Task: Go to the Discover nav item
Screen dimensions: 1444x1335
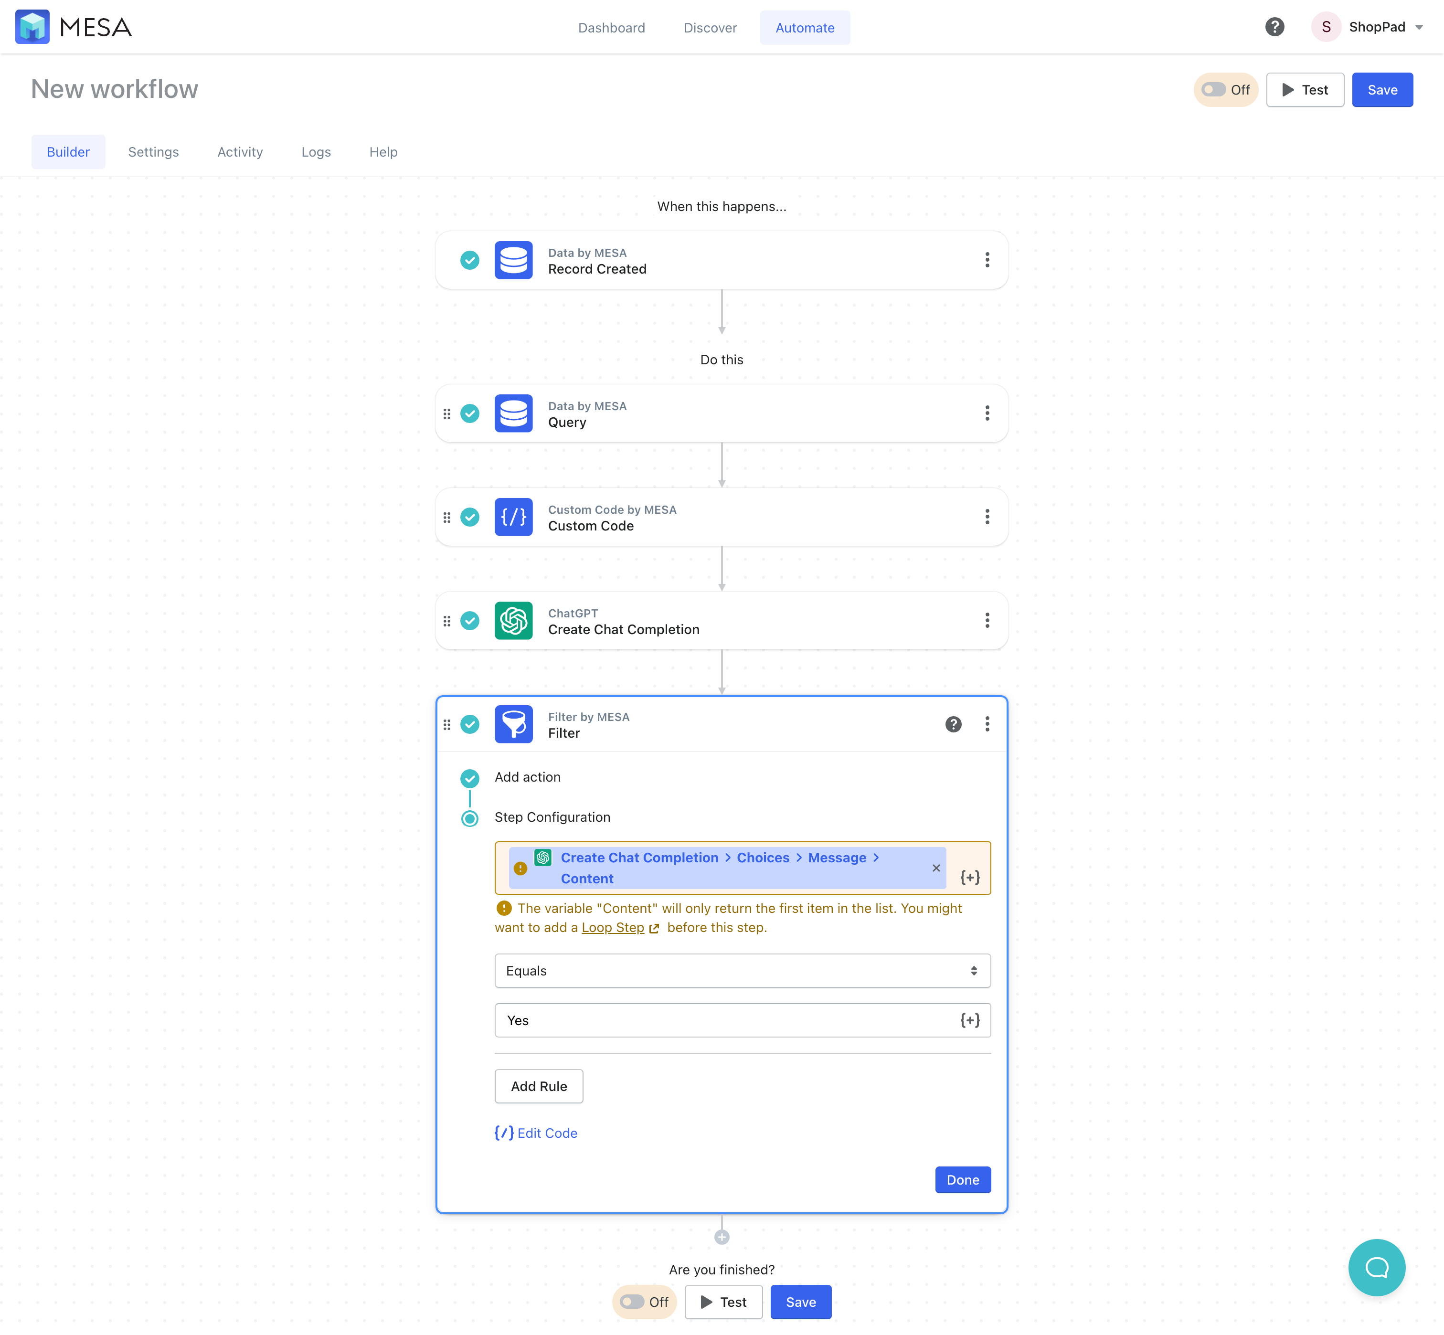Action: [710, 27]
